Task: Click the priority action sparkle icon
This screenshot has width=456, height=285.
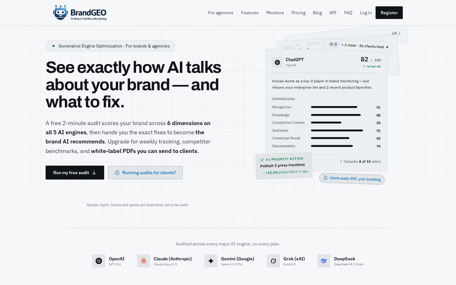Action: point(262,160)
